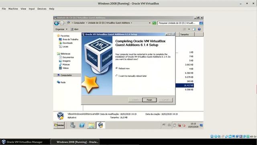The image size is (257, 145).
Task: Open Bibliotecas in the sidebar
Action: [63, 54]
